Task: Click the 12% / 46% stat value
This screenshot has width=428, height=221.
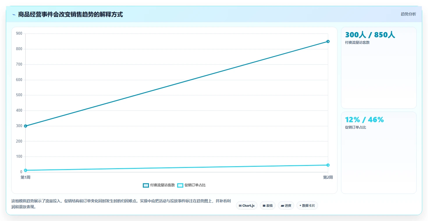Action: 364,120
